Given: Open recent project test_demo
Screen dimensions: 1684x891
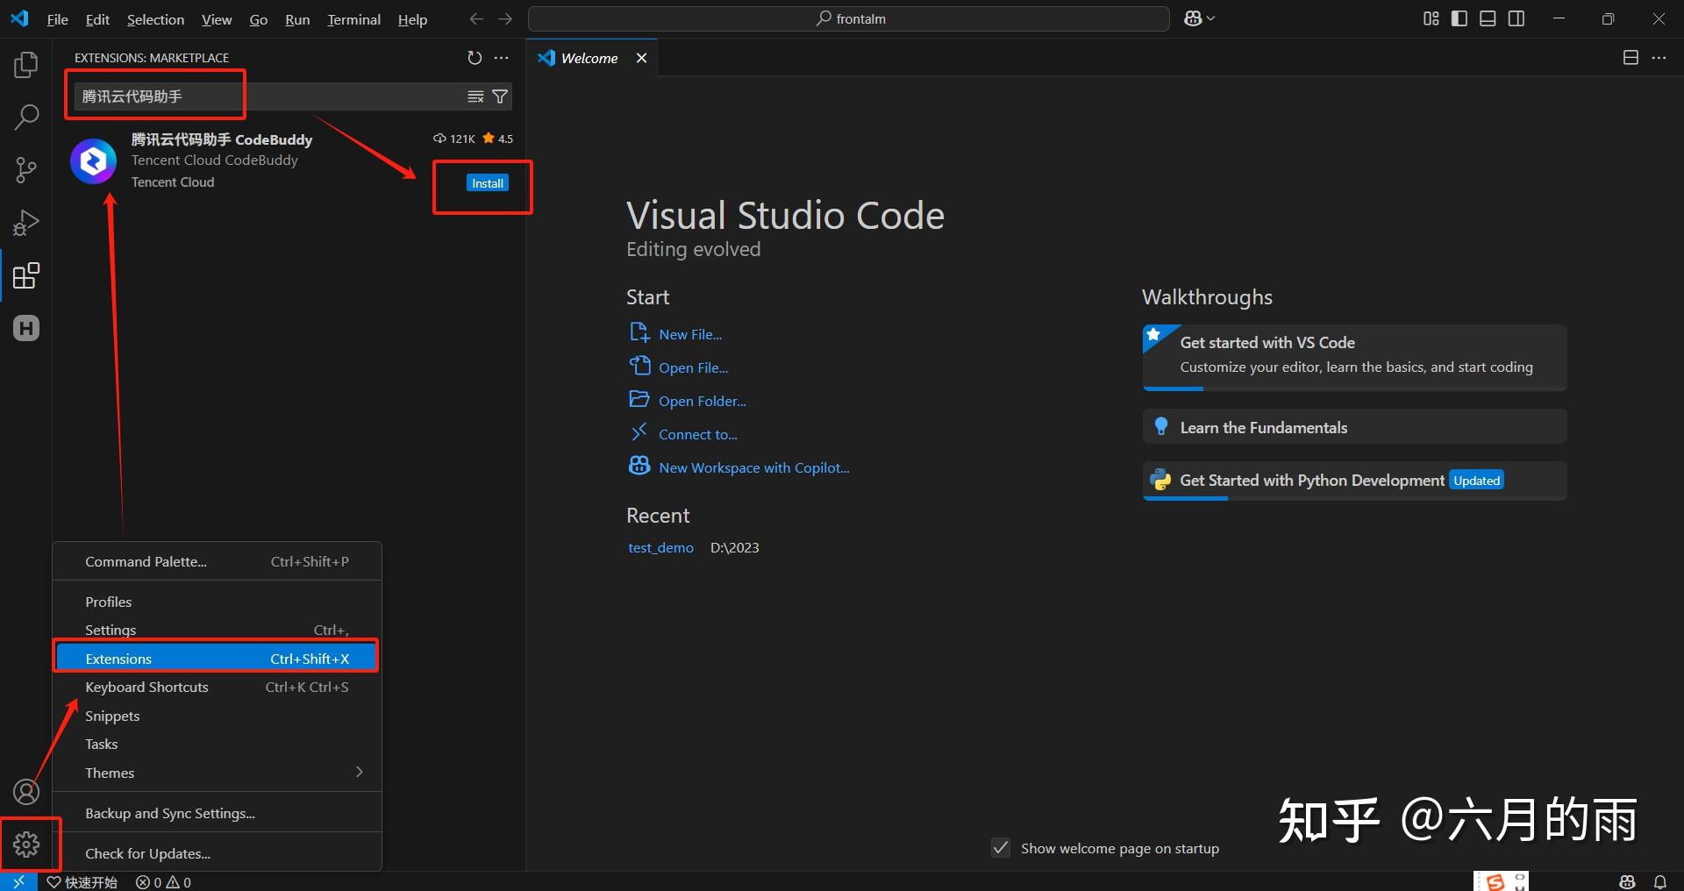Looking at the screenshot, I should 660,547.
